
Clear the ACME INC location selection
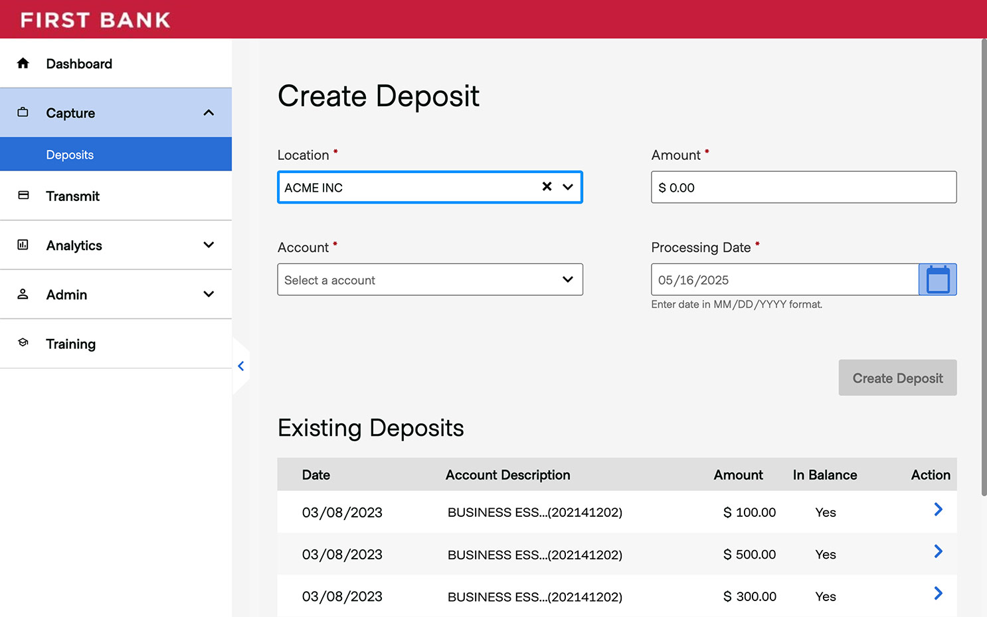coord(547,186)
